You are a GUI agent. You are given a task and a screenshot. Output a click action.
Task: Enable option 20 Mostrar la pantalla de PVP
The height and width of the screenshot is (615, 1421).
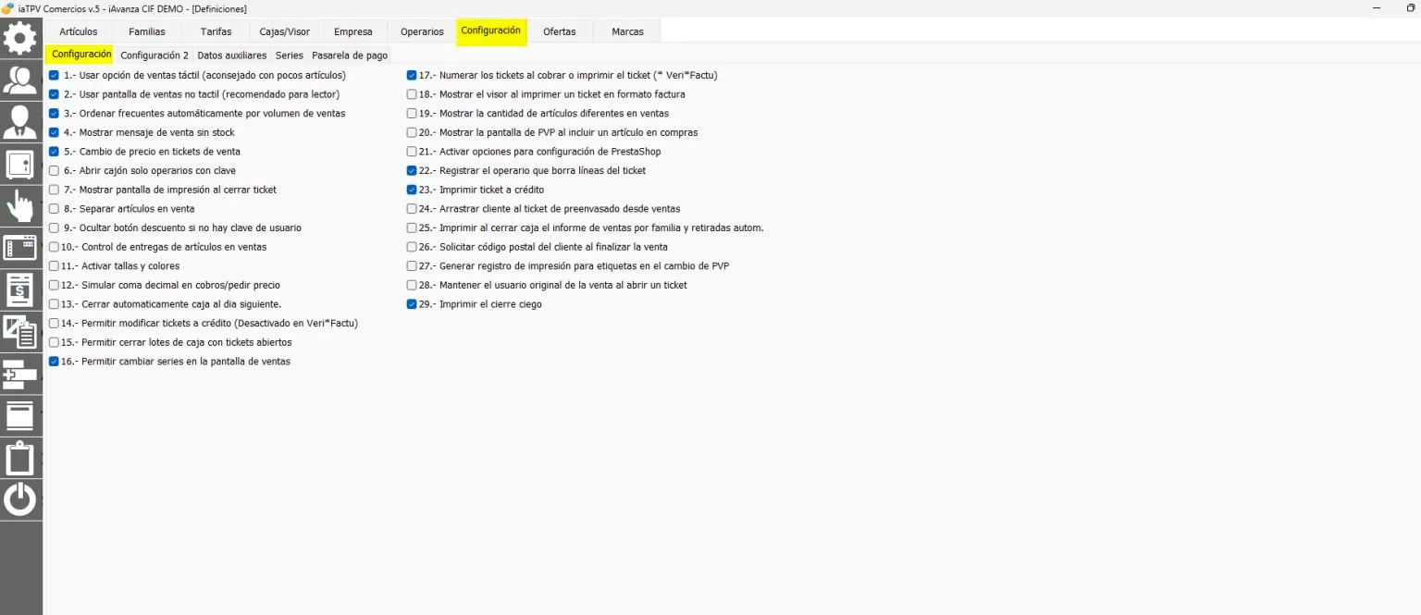pyautogui.click(x=412, y=132)
